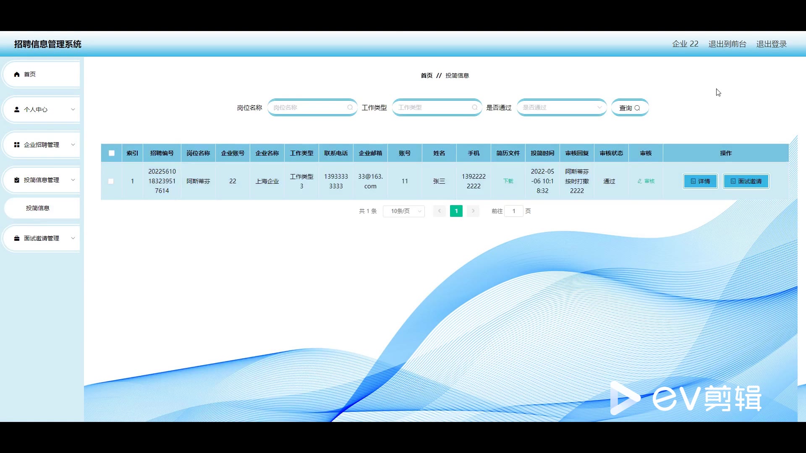The height and width of the screenshot is (453, 806).
Task: Click 退出到前台 in the header
Action: [x=727, y=44]
